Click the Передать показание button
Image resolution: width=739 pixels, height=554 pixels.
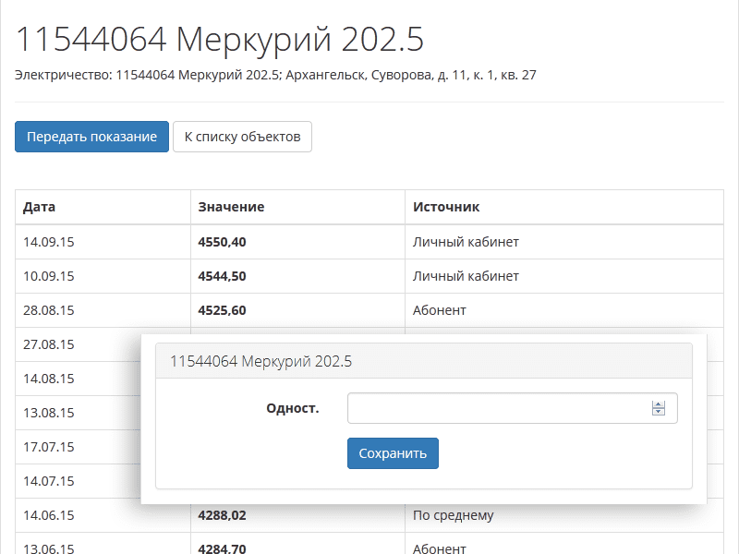[91, 137]
